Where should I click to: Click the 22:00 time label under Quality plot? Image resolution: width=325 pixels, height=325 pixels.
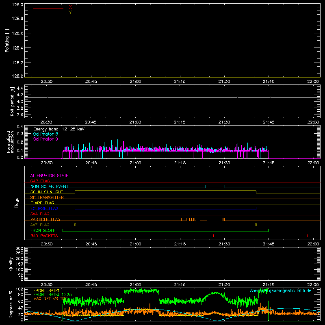pos(313,285)
